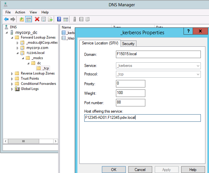Screen dimensions: 209x173
Task: Click the dialog Help button
Action: 193,169
